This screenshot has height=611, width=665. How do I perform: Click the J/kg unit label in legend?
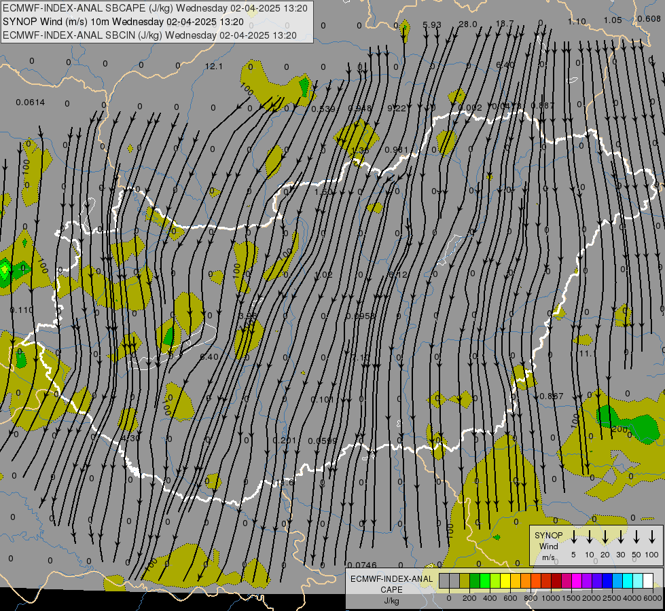coord(391,601)
